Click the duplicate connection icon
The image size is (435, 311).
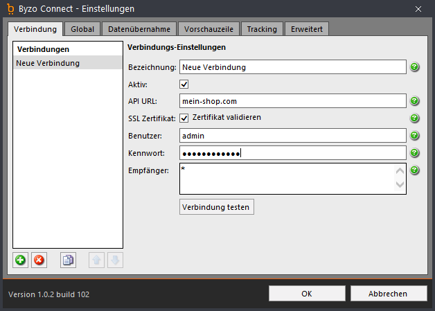pos(69,260)
